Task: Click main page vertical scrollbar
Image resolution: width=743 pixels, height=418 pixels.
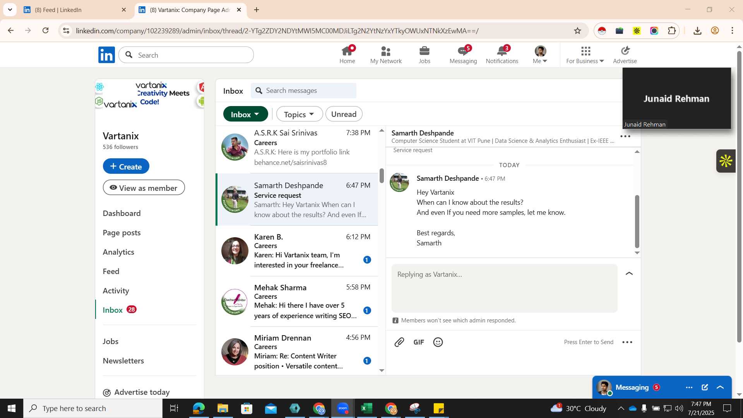Action: (739, 197)
